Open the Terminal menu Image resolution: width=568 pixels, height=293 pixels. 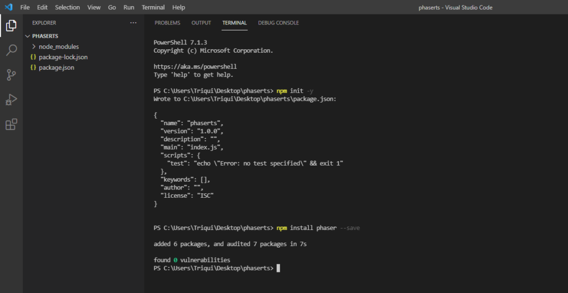click(x=153, y=7)
